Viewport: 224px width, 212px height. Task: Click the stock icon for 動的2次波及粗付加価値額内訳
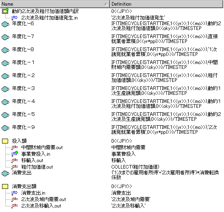pyautogui.click(x=5, y=11)
